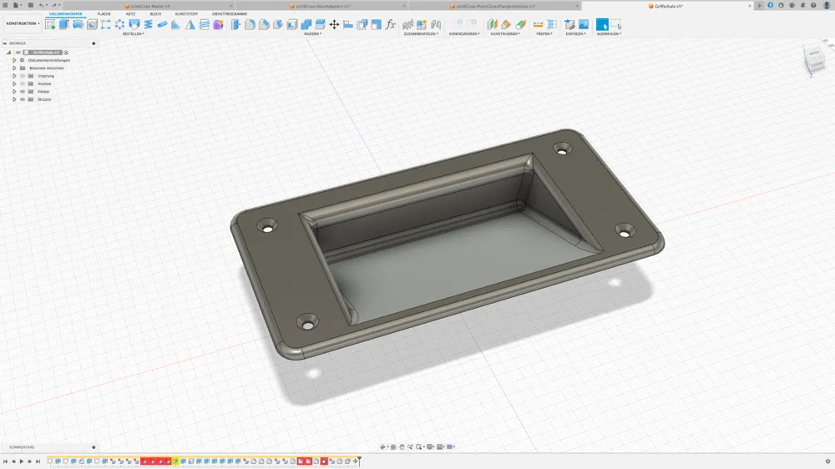The height and width of the screenshot is (469, 835).
Task: Click the end-of-timeline history marker
Action: pyautogui.click(x=359, y=461)
